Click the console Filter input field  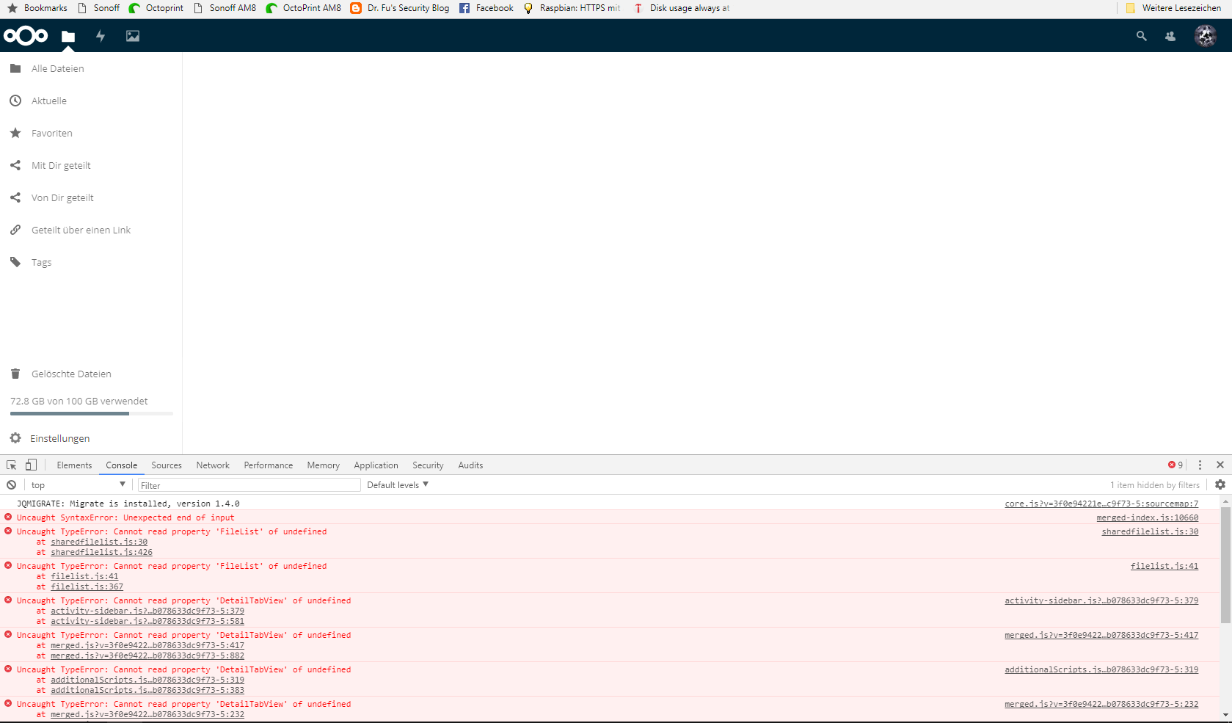(249, 485)
